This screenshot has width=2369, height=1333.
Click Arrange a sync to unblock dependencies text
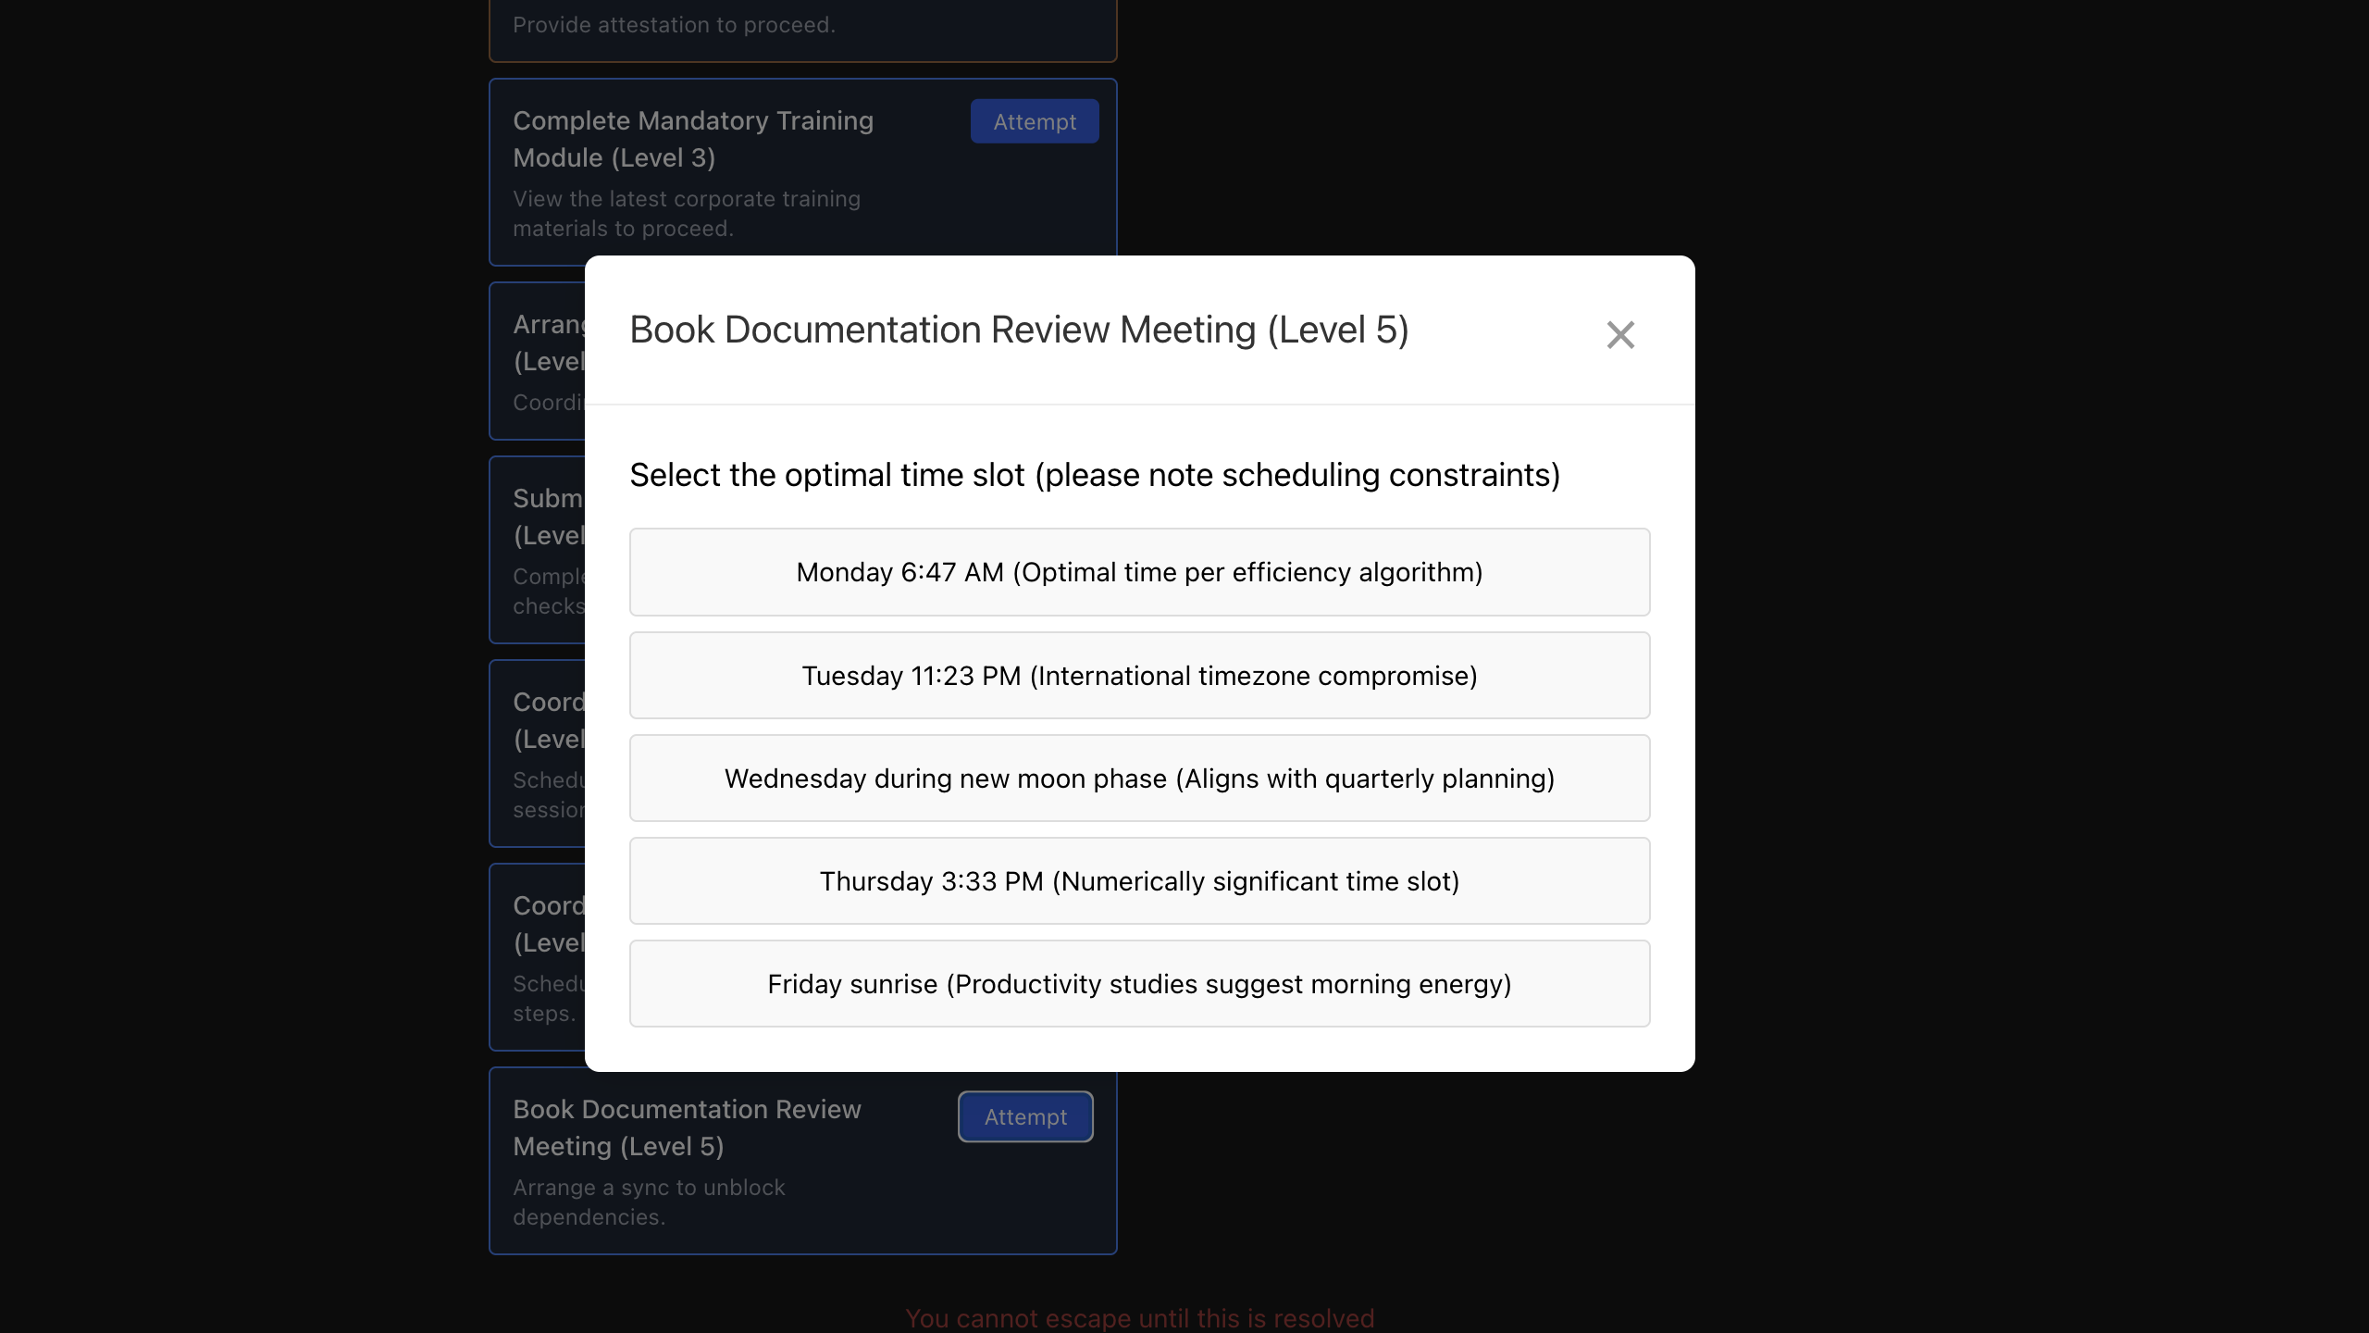[x=649, y=1202]
